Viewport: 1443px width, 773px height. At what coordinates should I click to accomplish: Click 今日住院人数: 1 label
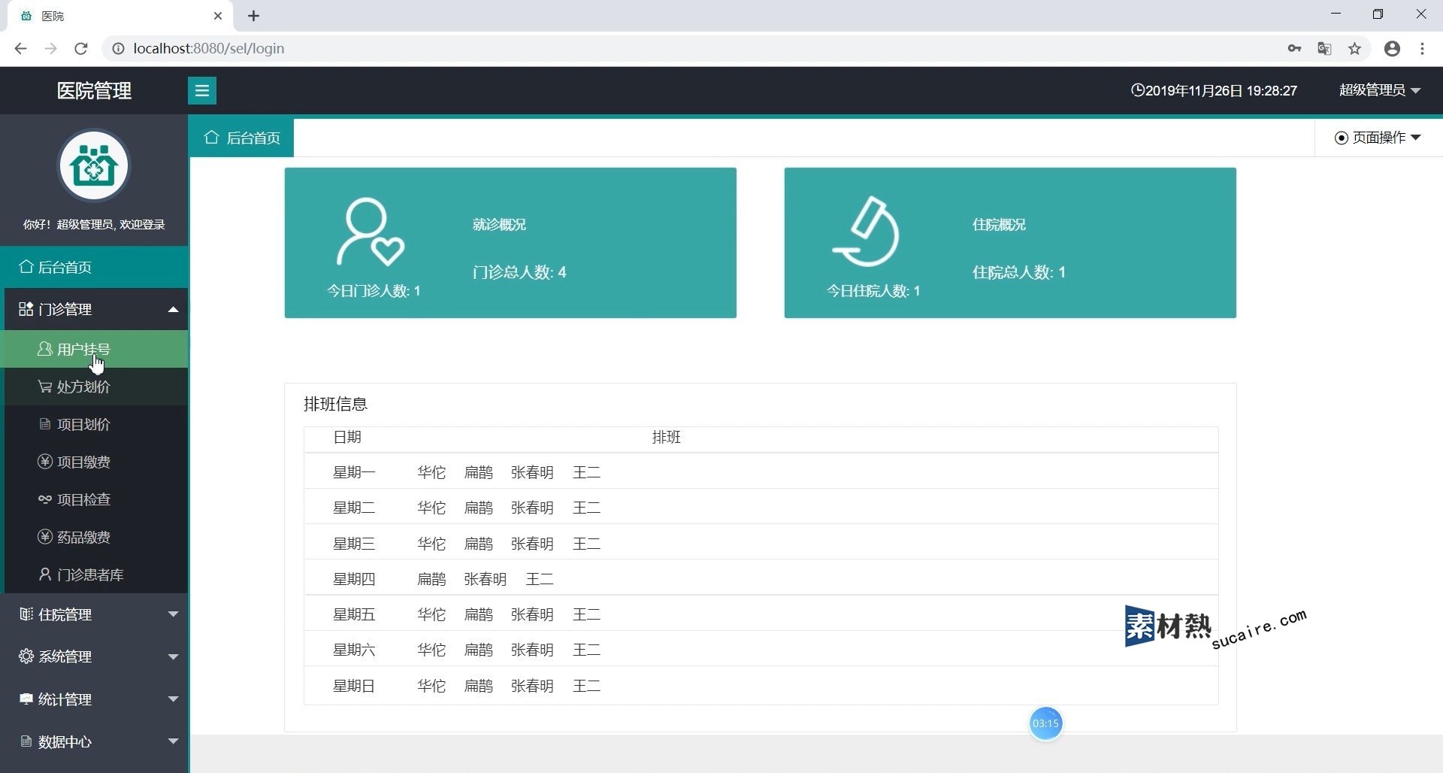pos(873,291)
